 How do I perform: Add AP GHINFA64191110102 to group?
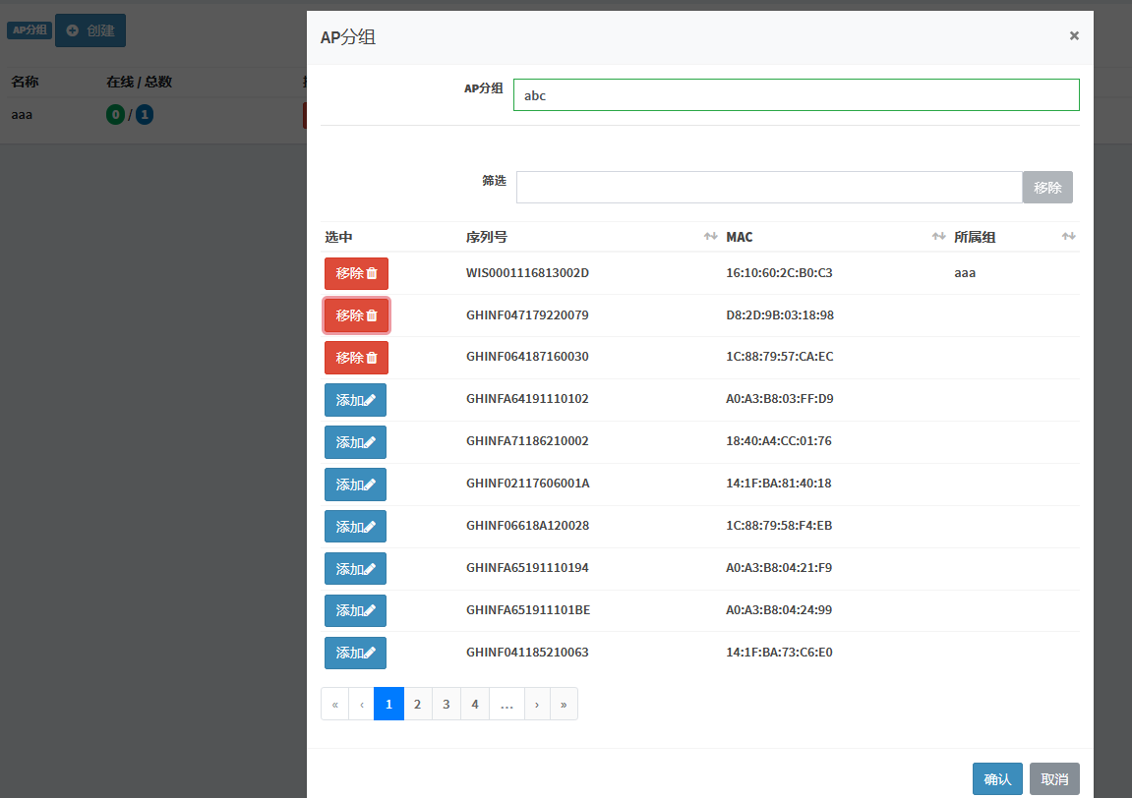(355, 400)
